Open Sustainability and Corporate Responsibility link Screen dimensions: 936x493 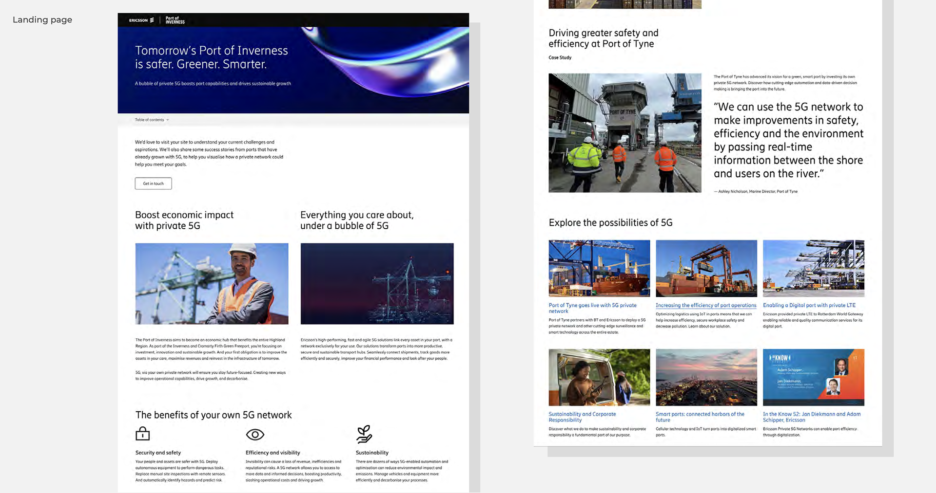coord(582,417)
